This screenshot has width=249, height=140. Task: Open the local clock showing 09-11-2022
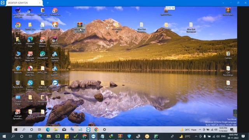pyautogui.click(x=233, y=136)
